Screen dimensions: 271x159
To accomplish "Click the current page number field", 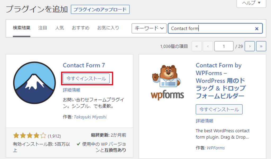I will coord(224,46).
